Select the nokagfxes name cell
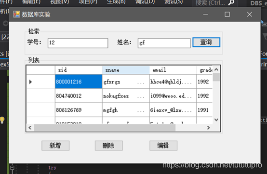This screenshot has height=174, width=267. [126, 96]
